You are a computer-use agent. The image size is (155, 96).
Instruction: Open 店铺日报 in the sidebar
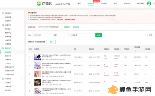pyautogui.click(x=8, y=40)
